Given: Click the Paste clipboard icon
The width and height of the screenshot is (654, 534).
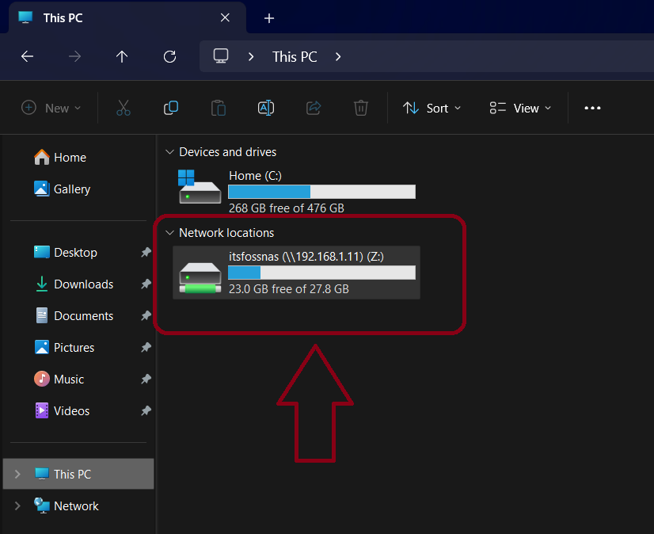Looking at the screenshot, I should (x=218, y=109).
